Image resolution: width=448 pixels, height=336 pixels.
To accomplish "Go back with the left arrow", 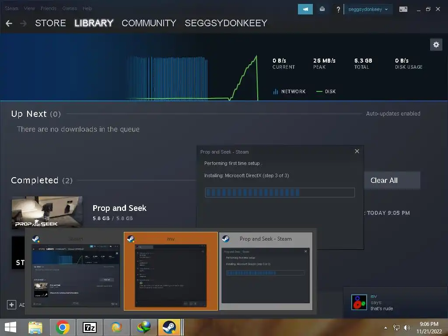I will (9, 23).
